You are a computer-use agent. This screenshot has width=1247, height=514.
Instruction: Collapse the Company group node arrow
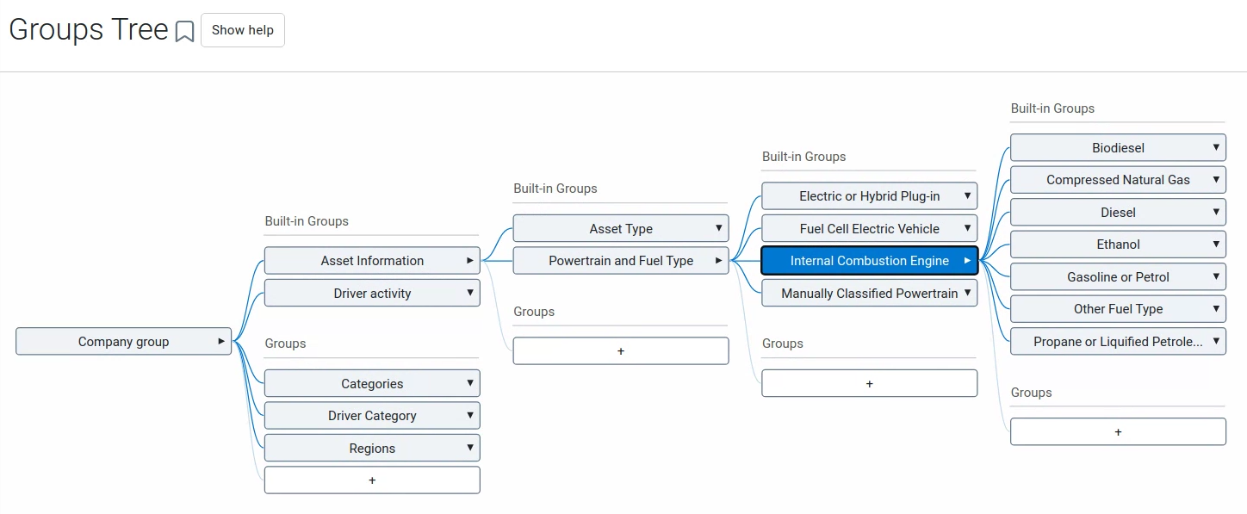coord(221,341)
